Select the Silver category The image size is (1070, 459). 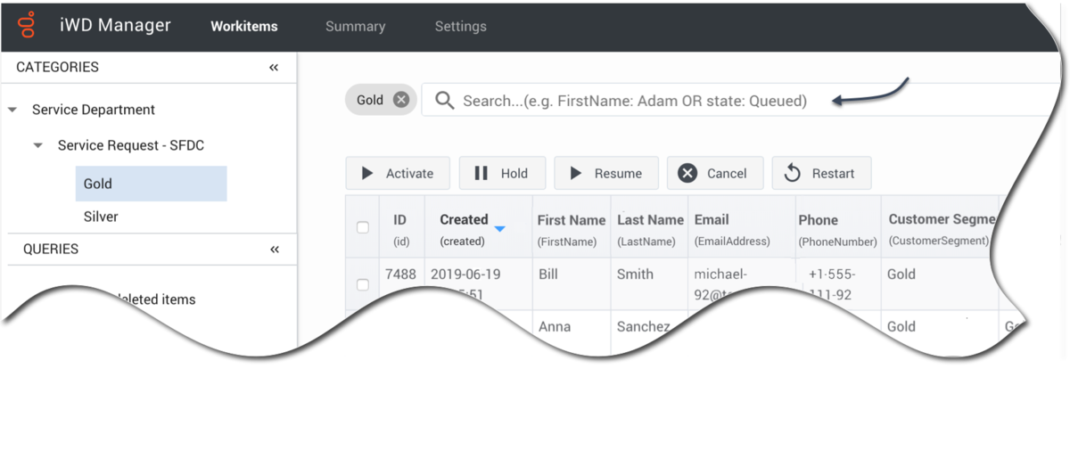(x=101, y=217)
